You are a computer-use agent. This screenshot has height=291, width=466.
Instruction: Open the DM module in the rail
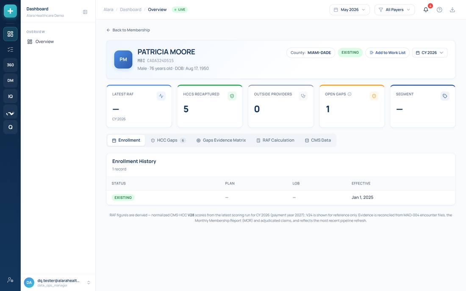tap(10, 80)
